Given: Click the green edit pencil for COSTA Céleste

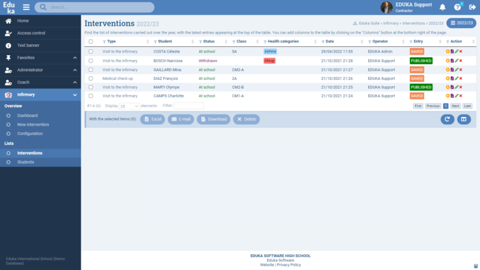Looking at the screenshot, I should (456, 51).
